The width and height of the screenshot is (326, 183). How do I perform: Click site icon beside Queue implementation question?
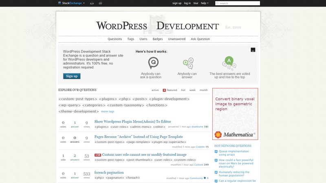(216, 151)
